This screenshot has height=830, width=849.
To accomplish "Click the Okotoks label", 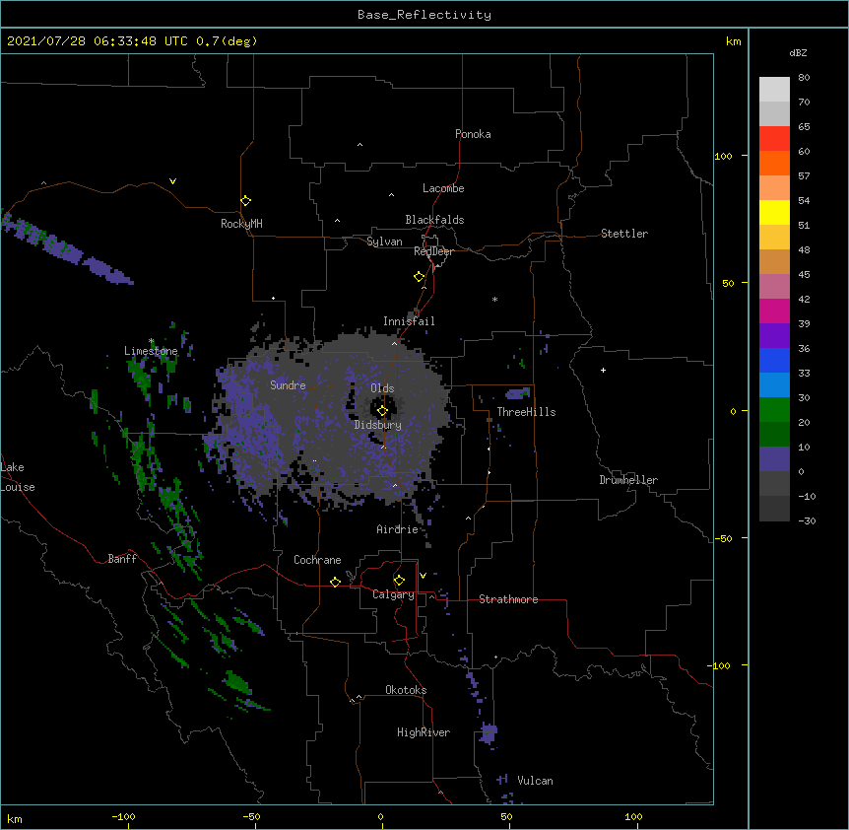I will coord(406,690).
